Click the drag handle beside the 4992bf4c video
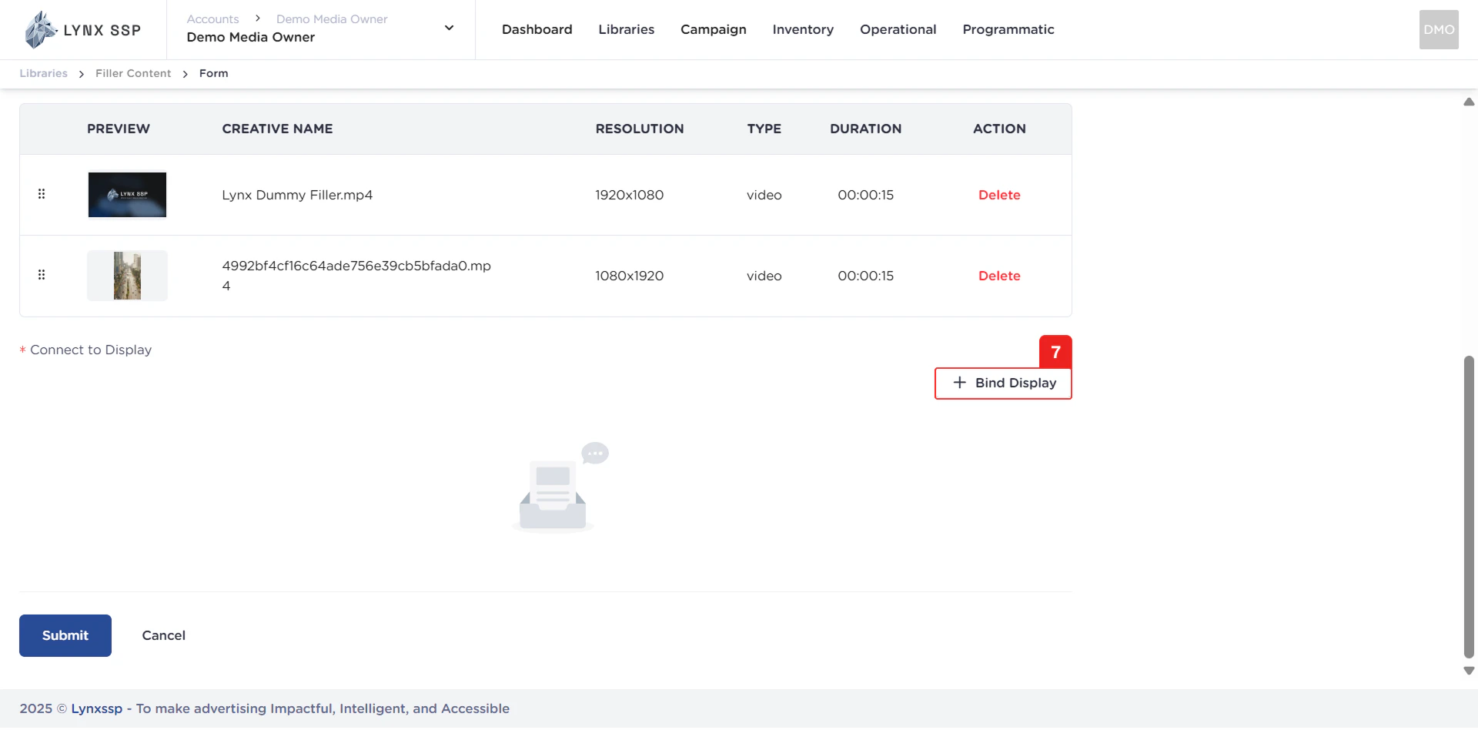 (42, 275)
